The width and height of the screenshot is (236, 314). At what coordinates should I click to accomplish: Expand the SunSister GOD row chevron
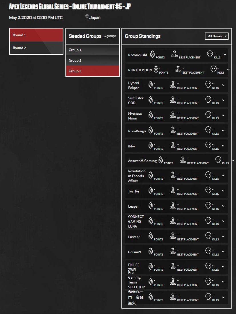(x=223, y=100)
